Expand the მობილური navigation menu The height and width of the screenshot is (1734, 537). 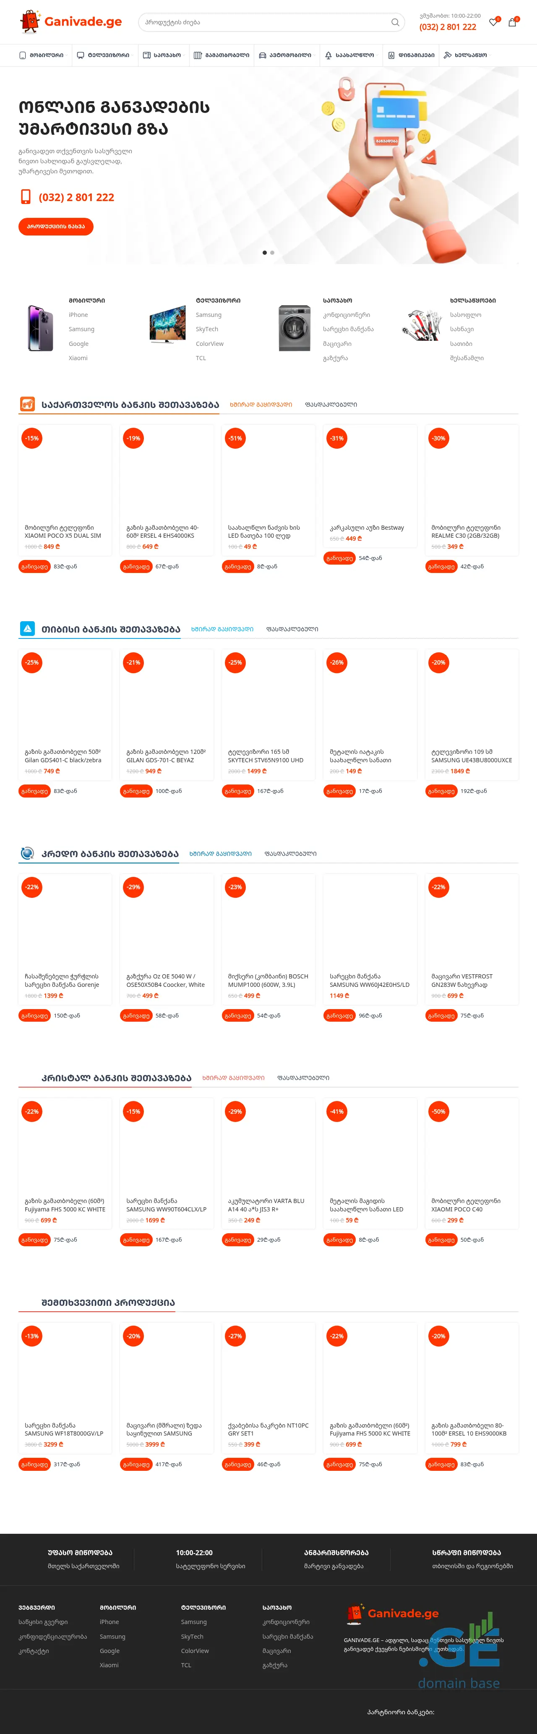coord(42,55)
